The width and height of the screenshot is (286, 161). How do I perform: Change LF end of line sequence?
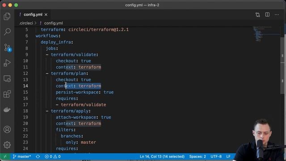point(228,157)
